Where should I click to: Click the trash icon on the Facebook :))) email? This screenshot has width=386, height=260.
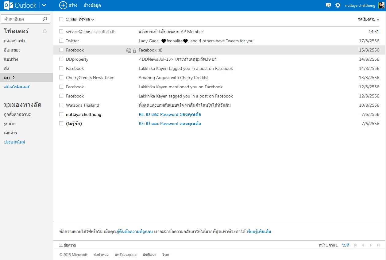point(134,51)
